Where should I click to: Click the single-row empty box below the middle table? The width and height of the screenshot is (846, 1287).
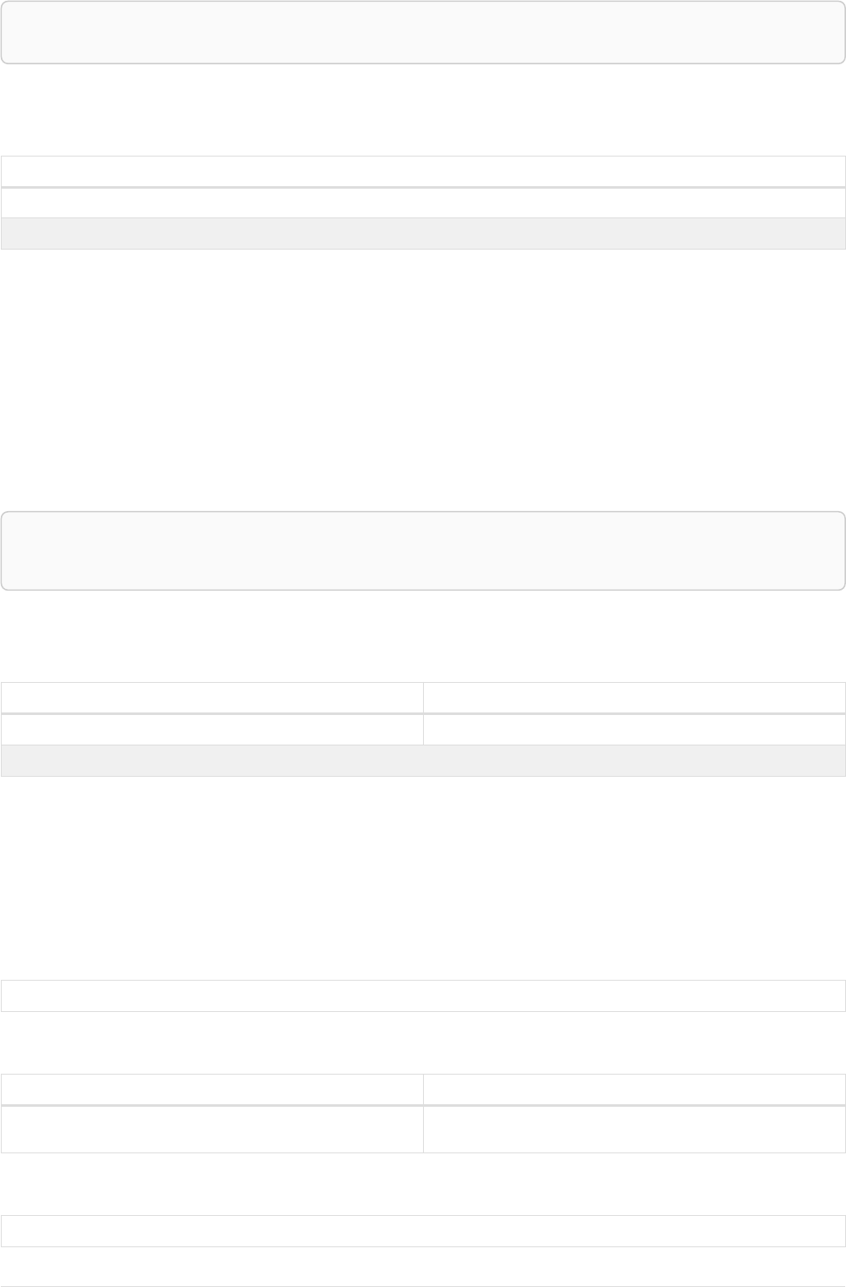[423, 996]
